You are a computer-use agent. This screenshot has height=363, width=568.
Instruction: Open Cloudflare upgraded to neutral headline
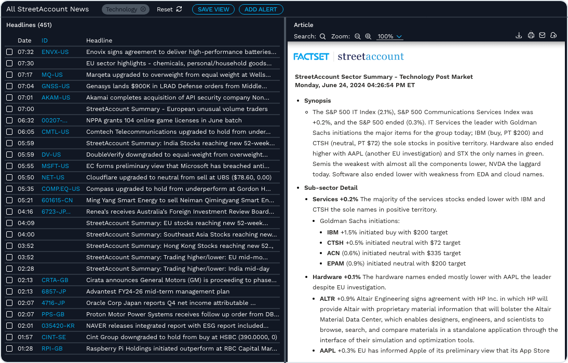pyautogui.click(x=179, y=177)
